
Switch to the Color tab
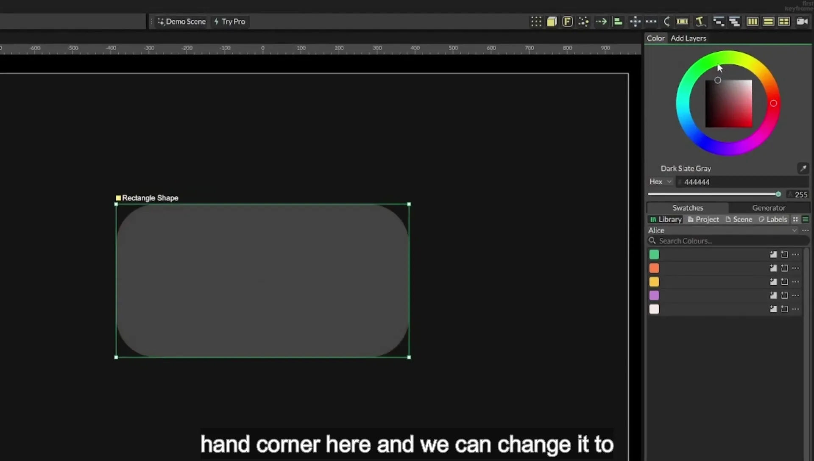(x=655, y=38)
